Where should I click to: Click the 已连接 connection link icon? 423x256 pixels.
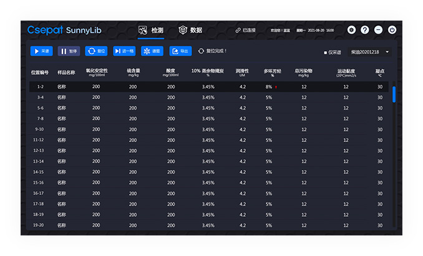click(238, 30)
